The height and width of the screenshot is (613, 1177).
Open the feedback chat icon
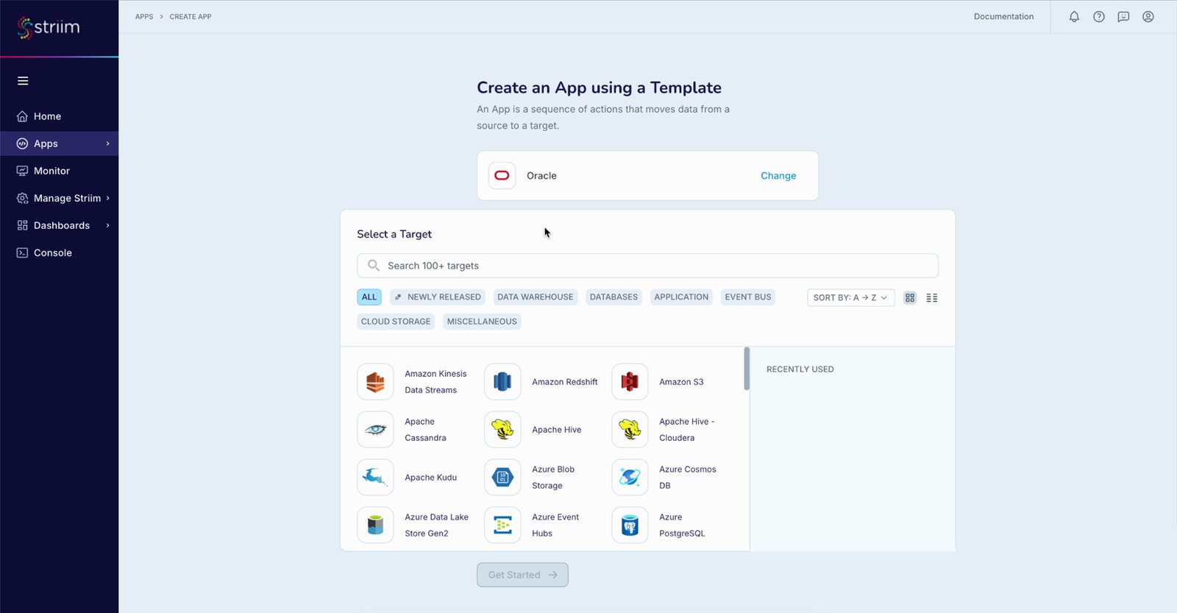(1123, 17)
